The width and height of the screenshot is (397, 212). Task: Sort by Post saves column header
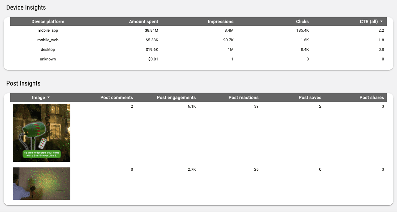[309, 97]
